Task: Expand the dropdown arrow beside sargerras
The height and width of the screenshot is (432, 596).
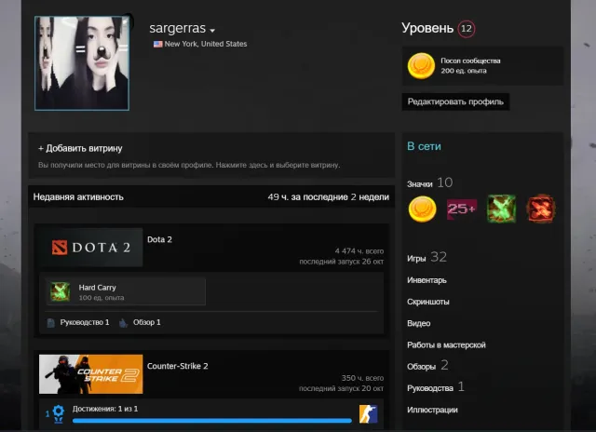Action: (212, 31)
